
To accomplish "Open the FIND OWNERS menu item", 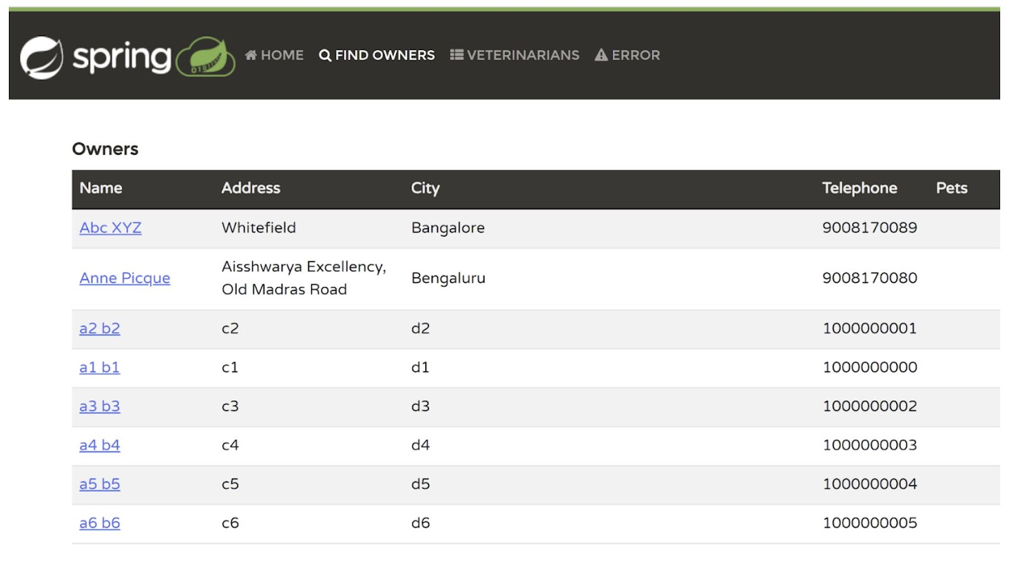I will click(377, 55).
